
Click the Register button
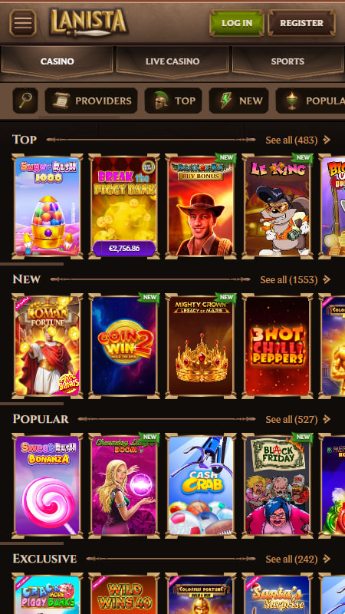pyautogui.click(x=301, y=23)
